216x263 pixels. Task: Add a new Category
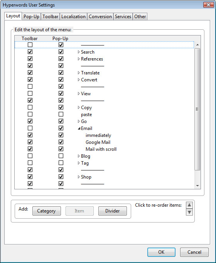point(46,211)
